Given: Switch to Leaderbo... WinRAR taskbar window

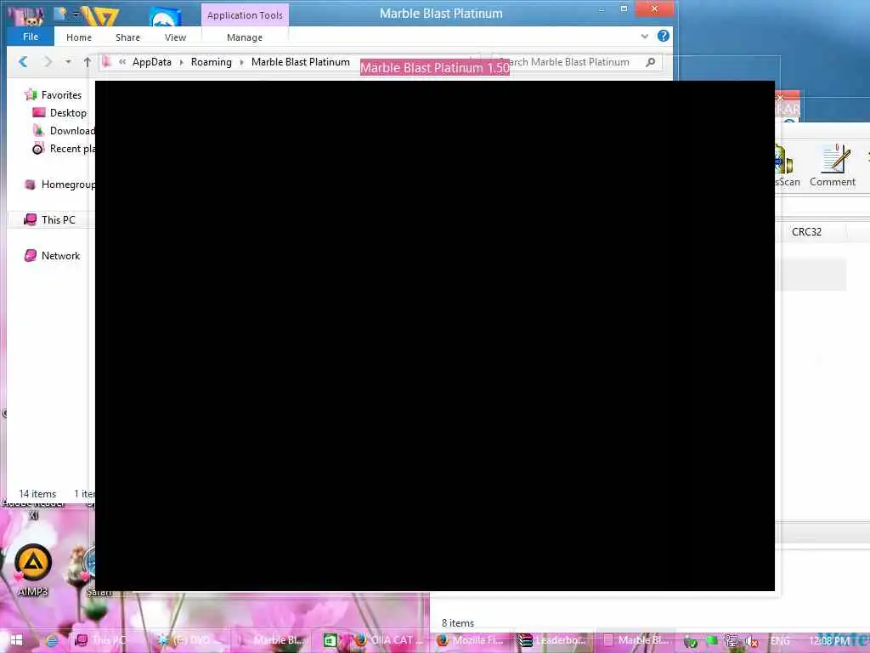Looking at the screenshot, I should pyautogui.click(x=552, y=640).
